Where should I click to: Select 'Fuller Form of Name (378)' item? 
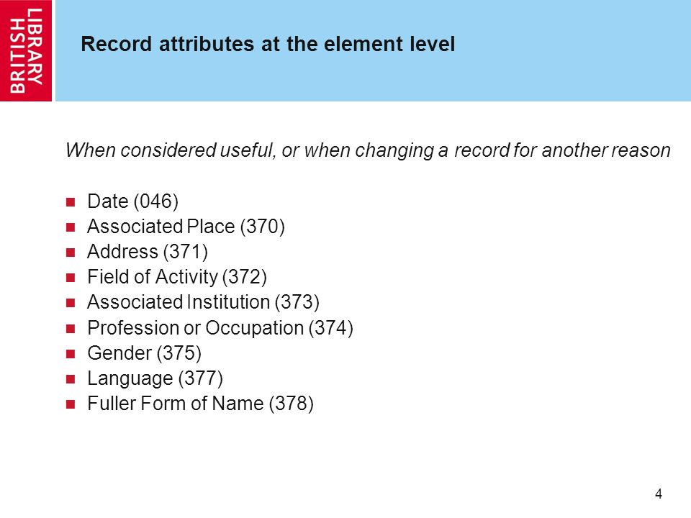[201, 404]
